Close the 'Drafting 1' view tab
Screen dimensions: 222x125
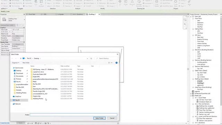coord(99,14)
